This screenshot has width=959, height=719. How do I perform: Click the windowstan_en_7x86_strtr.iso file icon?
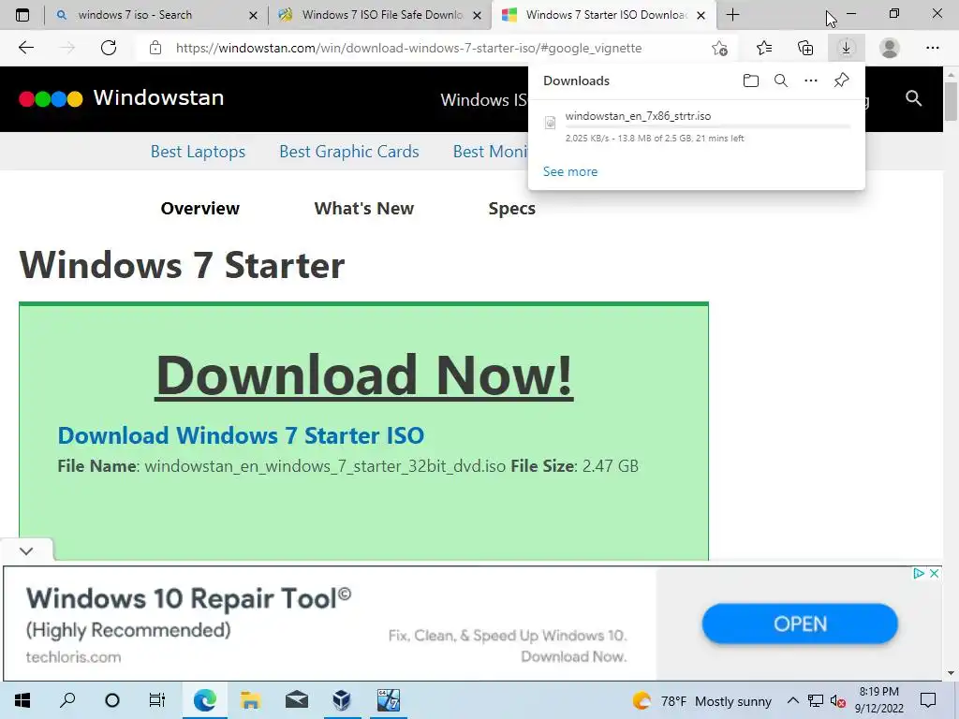click(551, 123)
